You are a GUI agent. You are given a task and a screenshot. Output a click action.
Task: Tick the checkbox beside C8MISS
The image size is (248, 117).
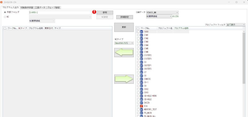coord(138,79)
